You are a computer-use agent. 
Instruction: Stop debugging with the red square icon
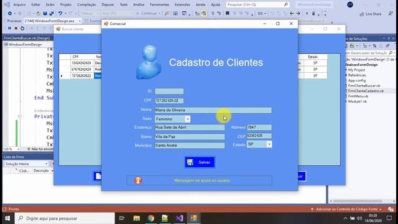coord(16,28)
